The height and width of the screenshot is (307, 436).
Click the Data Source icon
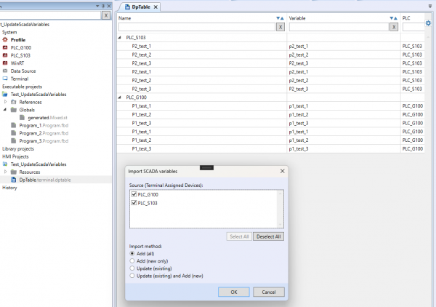5,71
